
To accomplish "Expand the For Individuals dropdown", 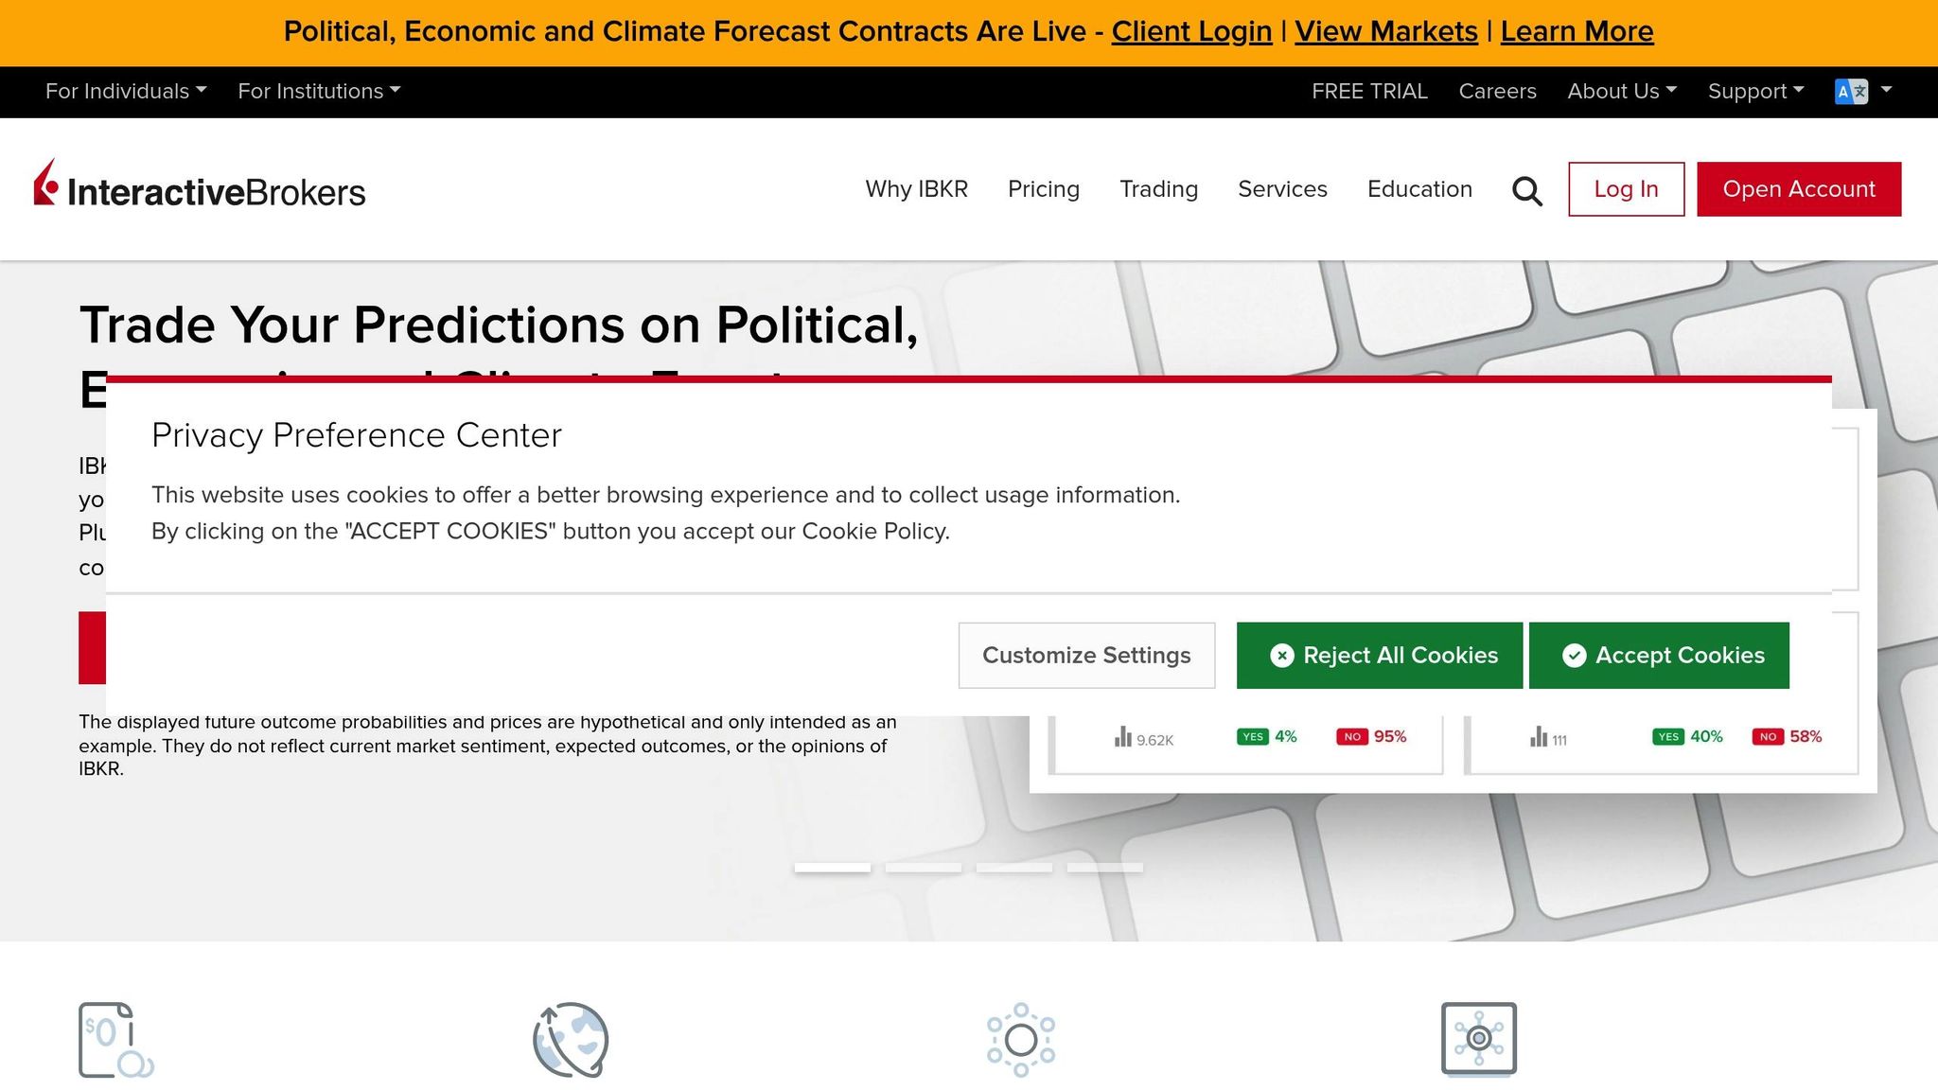I will point(126,91).
